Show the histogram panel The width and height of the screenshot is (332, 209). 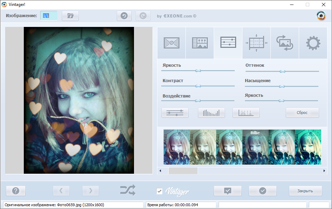(211, 112)
